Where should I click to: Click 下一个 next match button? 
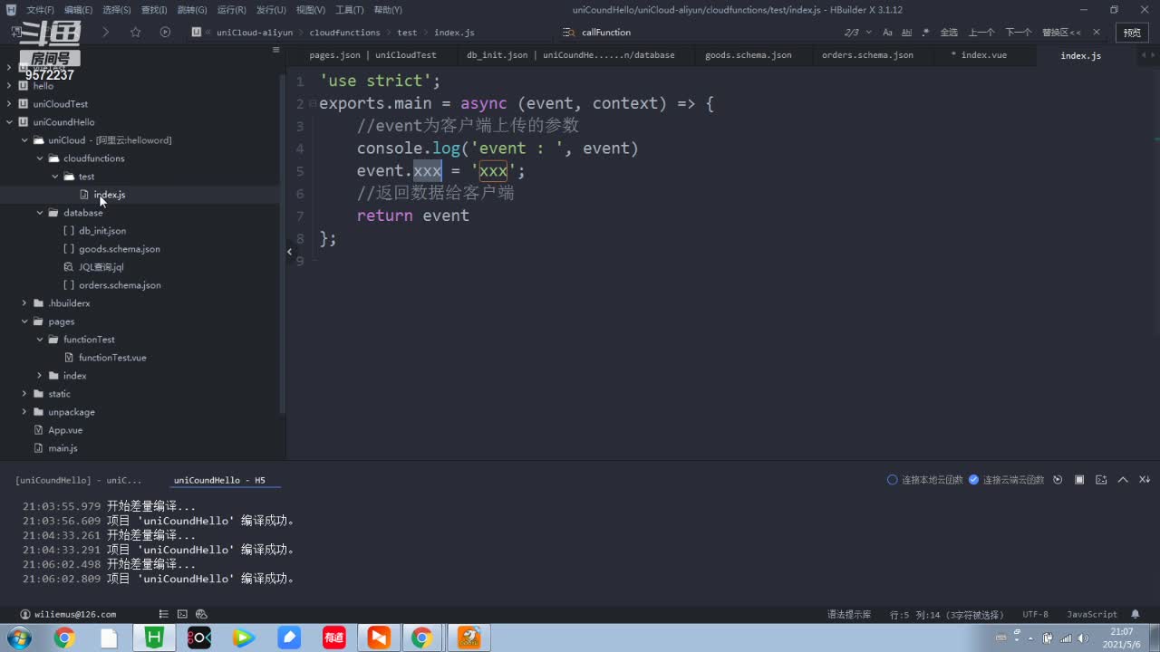(x=1019, y=32)
